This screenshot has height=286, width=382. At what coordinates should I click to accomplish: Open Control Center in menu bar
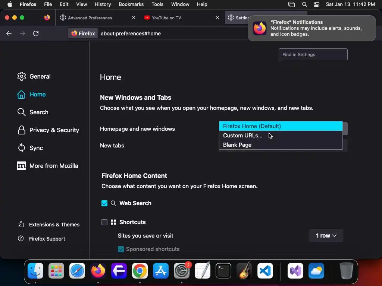pos(316,4)
